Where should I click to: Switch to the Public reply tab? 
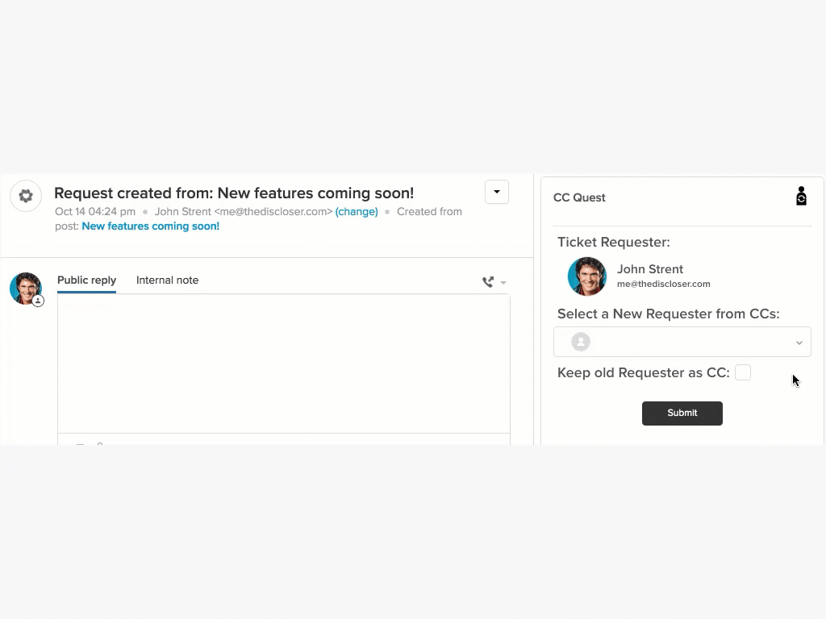(86, 280)
